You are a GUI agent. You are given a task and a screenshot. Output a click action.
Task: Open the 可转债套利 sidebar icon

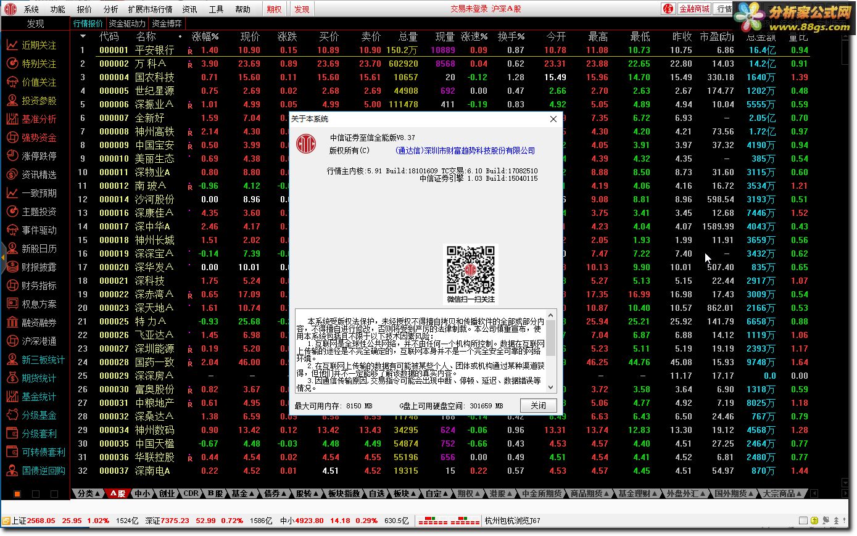click(12, 452)
